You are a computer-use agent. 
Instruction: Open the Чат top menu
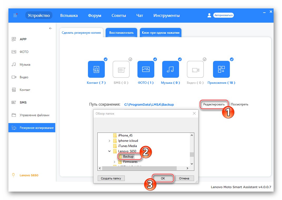(140, 16)
